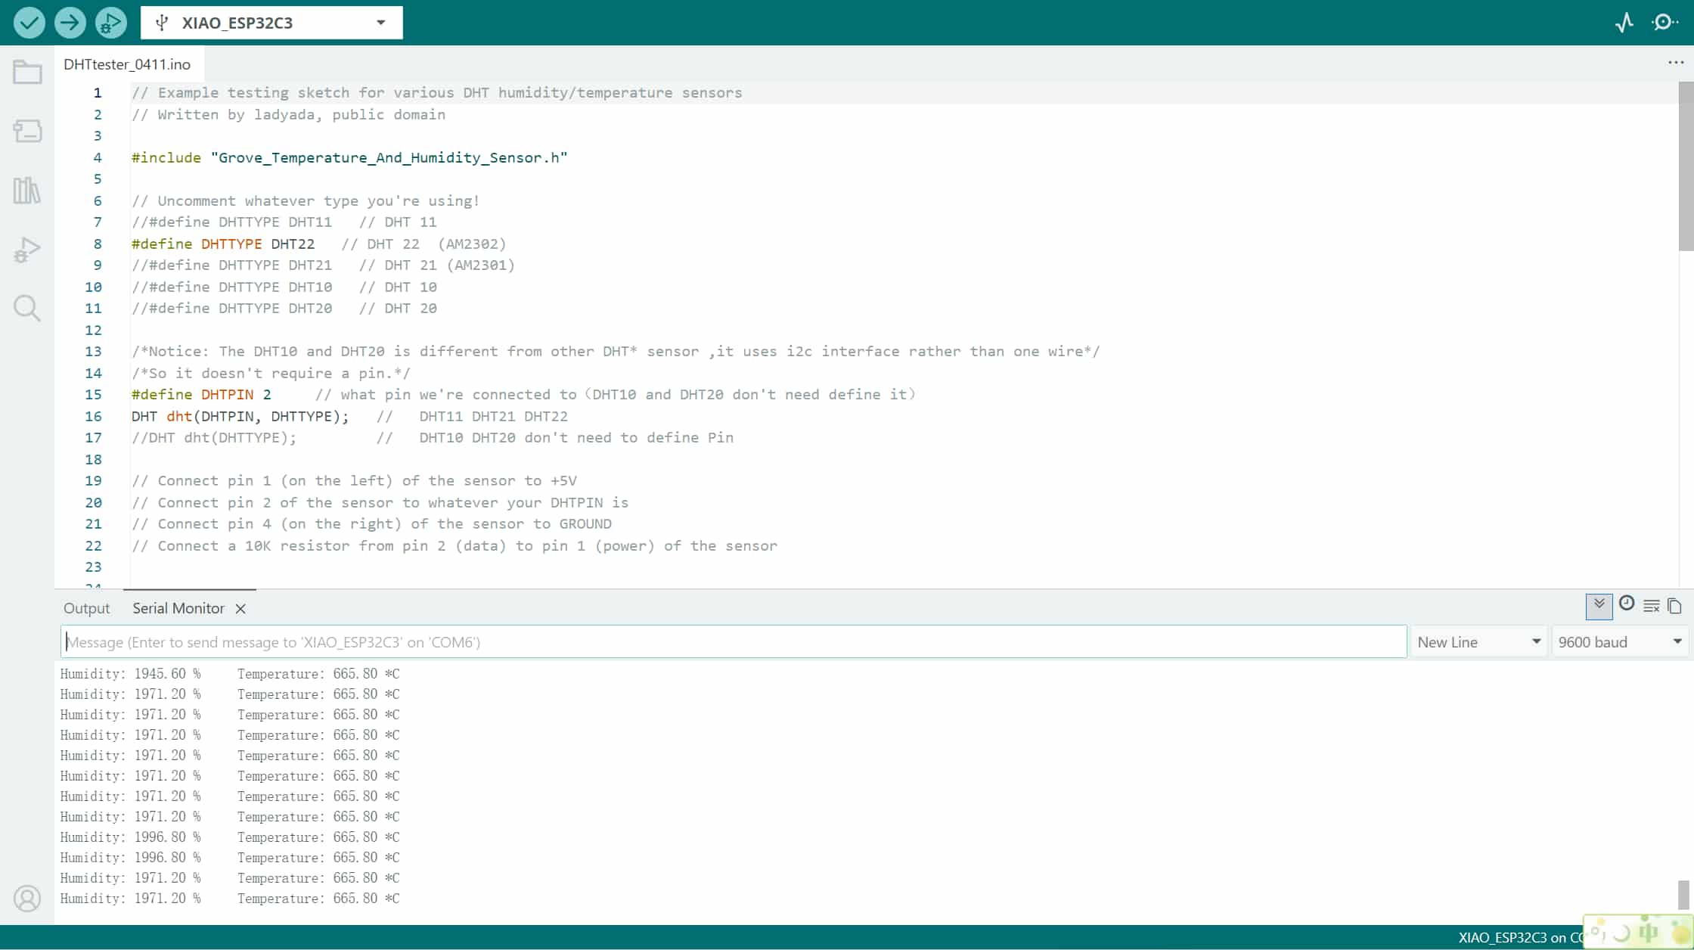Click the system tray Chinese input indicator
The height and width of the screenshot is (950, 1694).
pos(1649,932)
